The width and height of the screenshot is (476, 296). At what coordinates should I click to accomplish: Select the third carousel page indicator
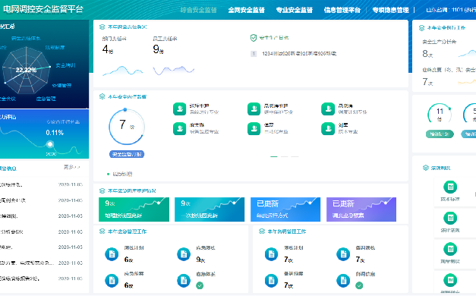click(295, 156)
